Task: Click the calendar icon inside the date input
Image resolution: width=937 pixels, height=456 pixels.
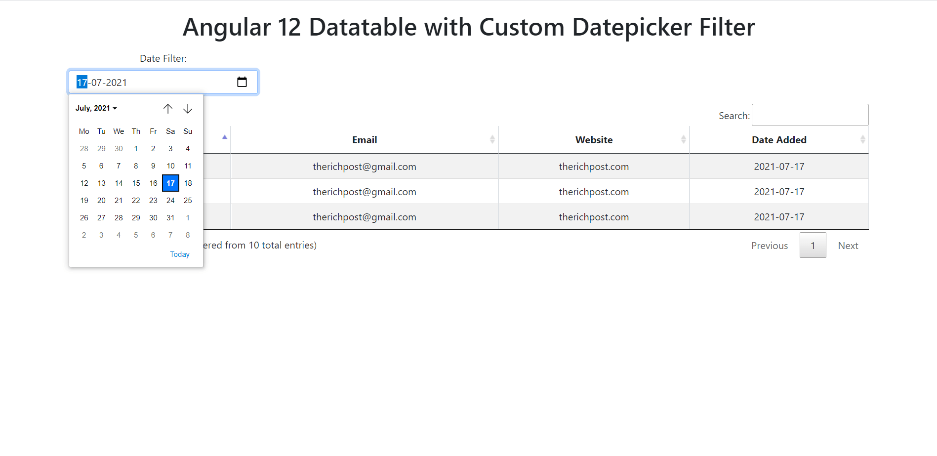Action: [242, 82]
